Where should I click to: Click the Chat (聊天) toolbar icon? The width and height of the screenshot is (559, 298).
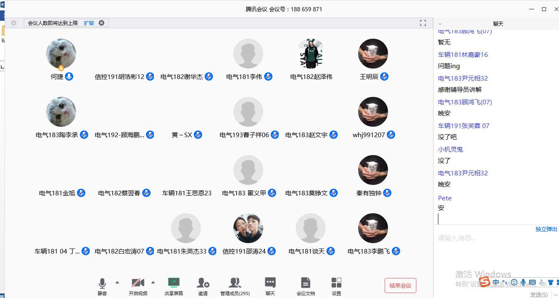270,283
